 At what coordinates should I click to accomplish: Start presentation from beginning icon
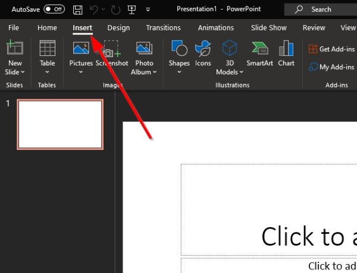coord(131,10)
